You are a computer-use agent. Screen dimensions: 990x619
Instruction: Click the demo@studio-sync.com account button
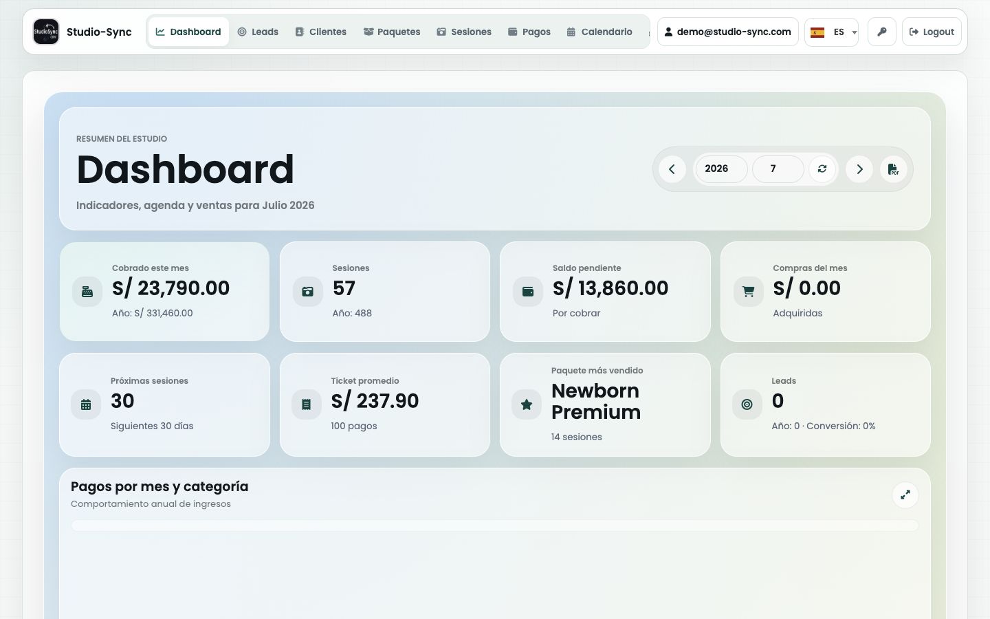[728, 32]
